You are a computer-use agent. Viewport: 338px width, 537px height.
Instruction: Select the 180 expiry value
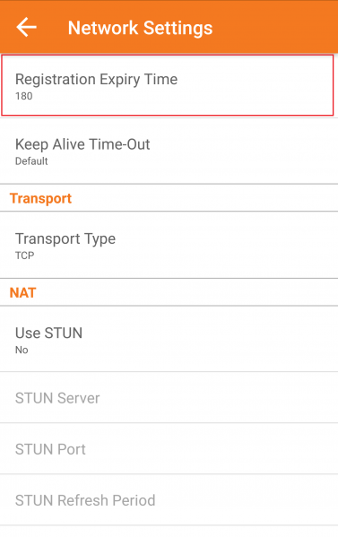point(24,96)
